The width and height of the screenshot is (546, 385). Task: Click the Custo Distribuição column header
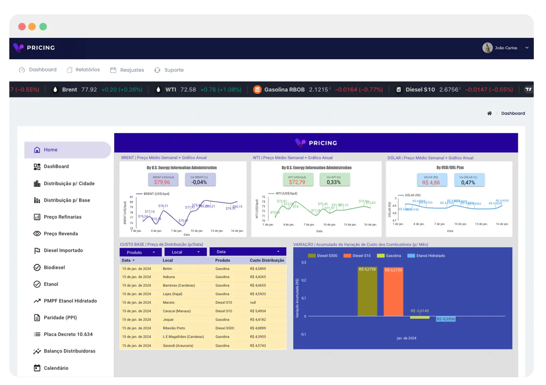pyautogui.click(x=267, y=260)
